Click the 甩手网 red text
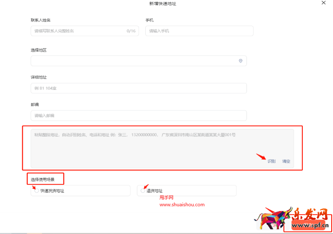 pyautogui.click(x=166, y=198)
